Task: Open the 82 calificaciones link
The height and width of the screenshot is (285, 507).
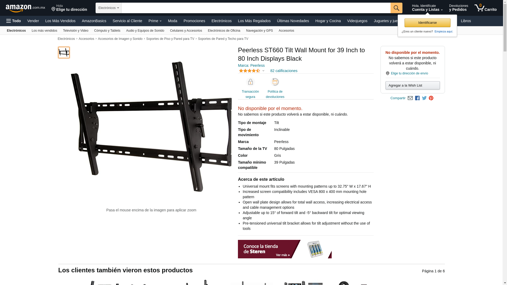Action: point(284,71)
